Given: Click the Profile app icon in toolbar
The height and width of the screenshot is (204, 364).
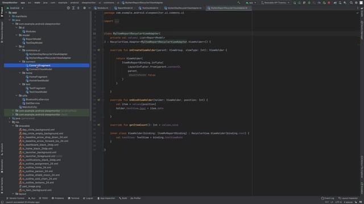Looking at the screenshot, I should pyautogui.click(x=319, y=3).
